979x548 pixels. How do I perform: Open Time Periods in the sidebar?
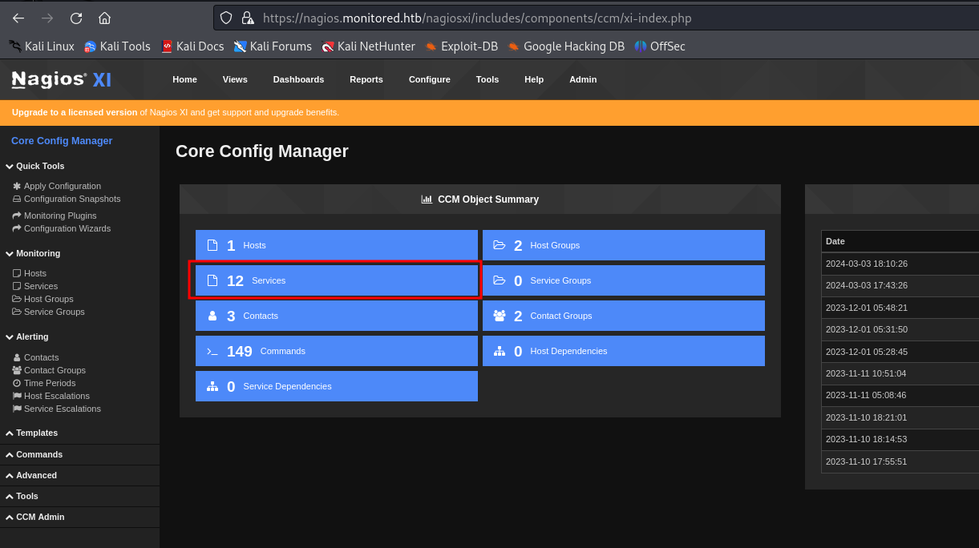click(44, 383)
